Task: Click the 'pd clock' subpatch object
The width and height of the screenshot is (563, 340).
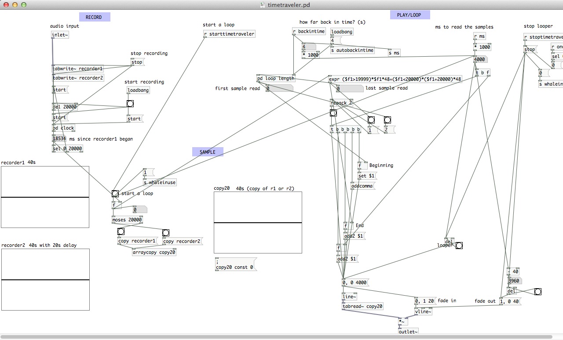Action: 64,128
